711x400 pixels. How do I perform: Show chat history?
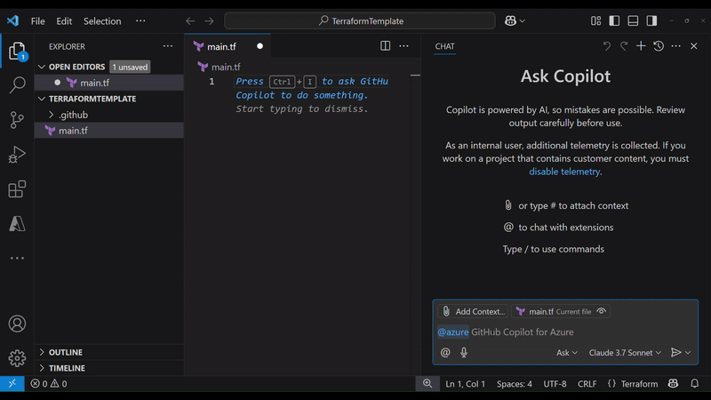click(659, 46)
